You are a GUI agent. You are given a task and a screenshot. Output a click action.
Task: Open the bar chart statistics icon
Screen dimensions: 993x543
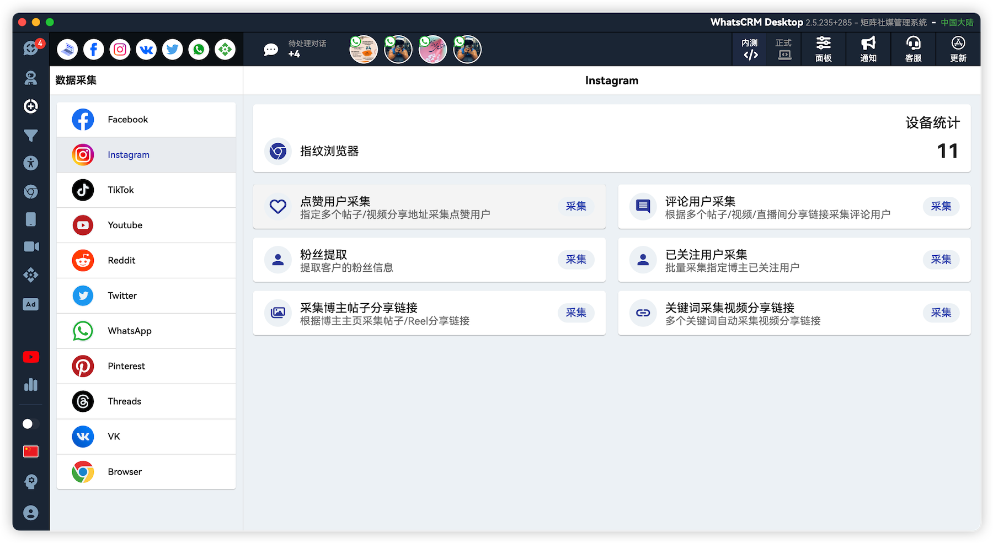[31, 385]
